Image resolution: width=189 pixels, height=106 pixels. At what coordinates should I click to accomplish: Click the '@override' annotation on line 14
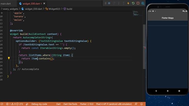point(17,31)
